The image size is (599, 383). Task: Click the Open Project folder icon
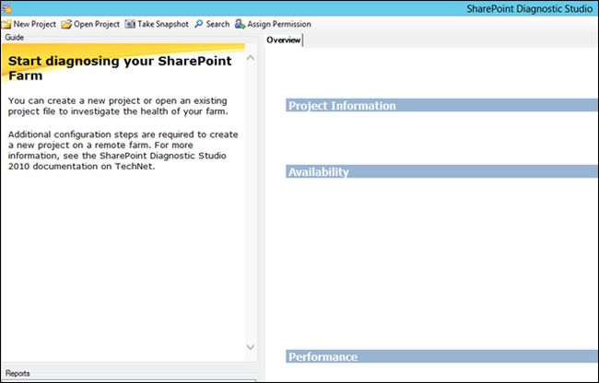(66, 25)
